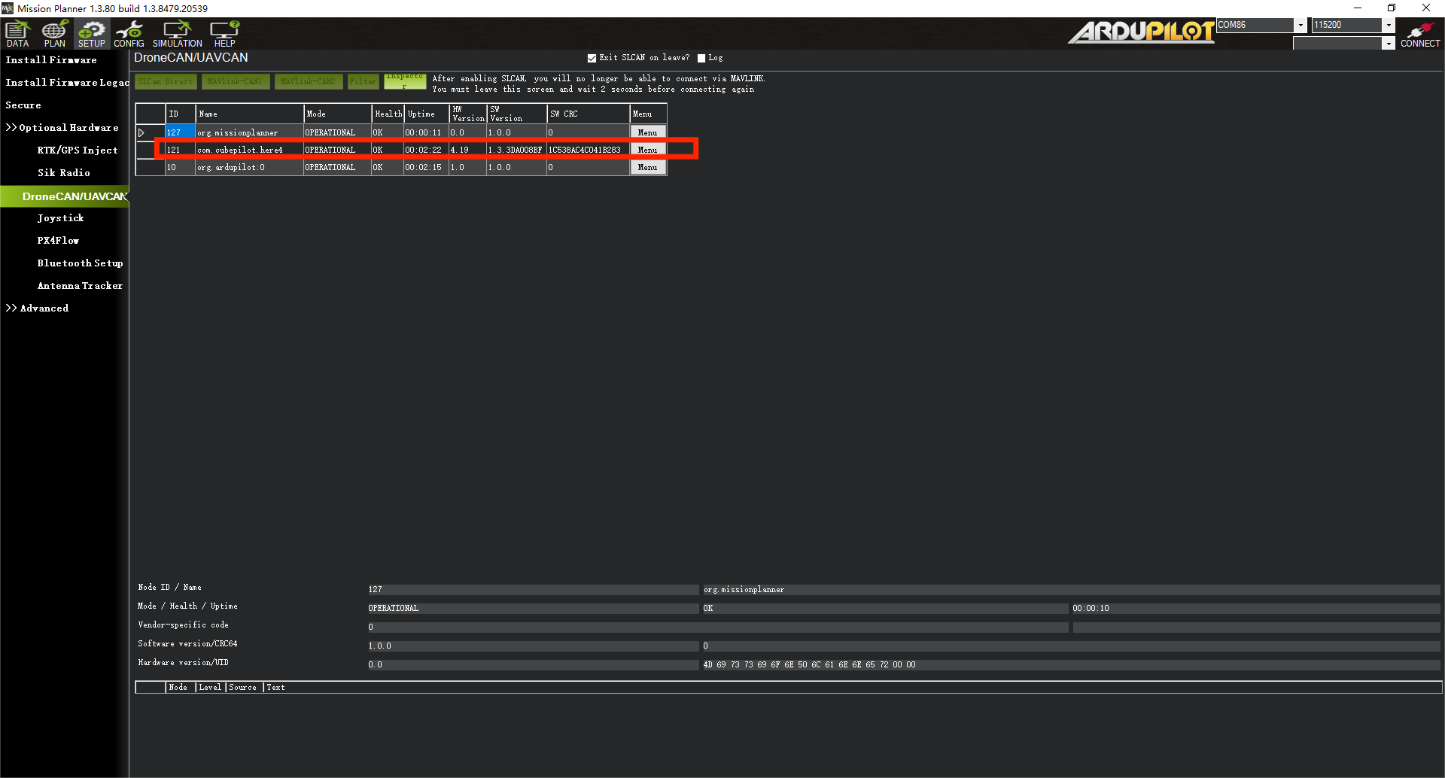
Task: Click the SW CRC column header
Action: click(589, 114)
